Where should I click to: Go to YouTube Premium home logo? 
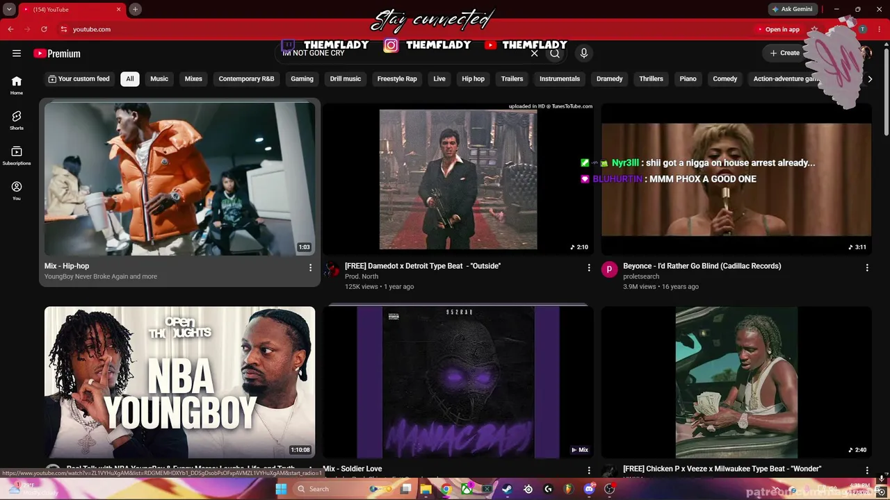57,53
